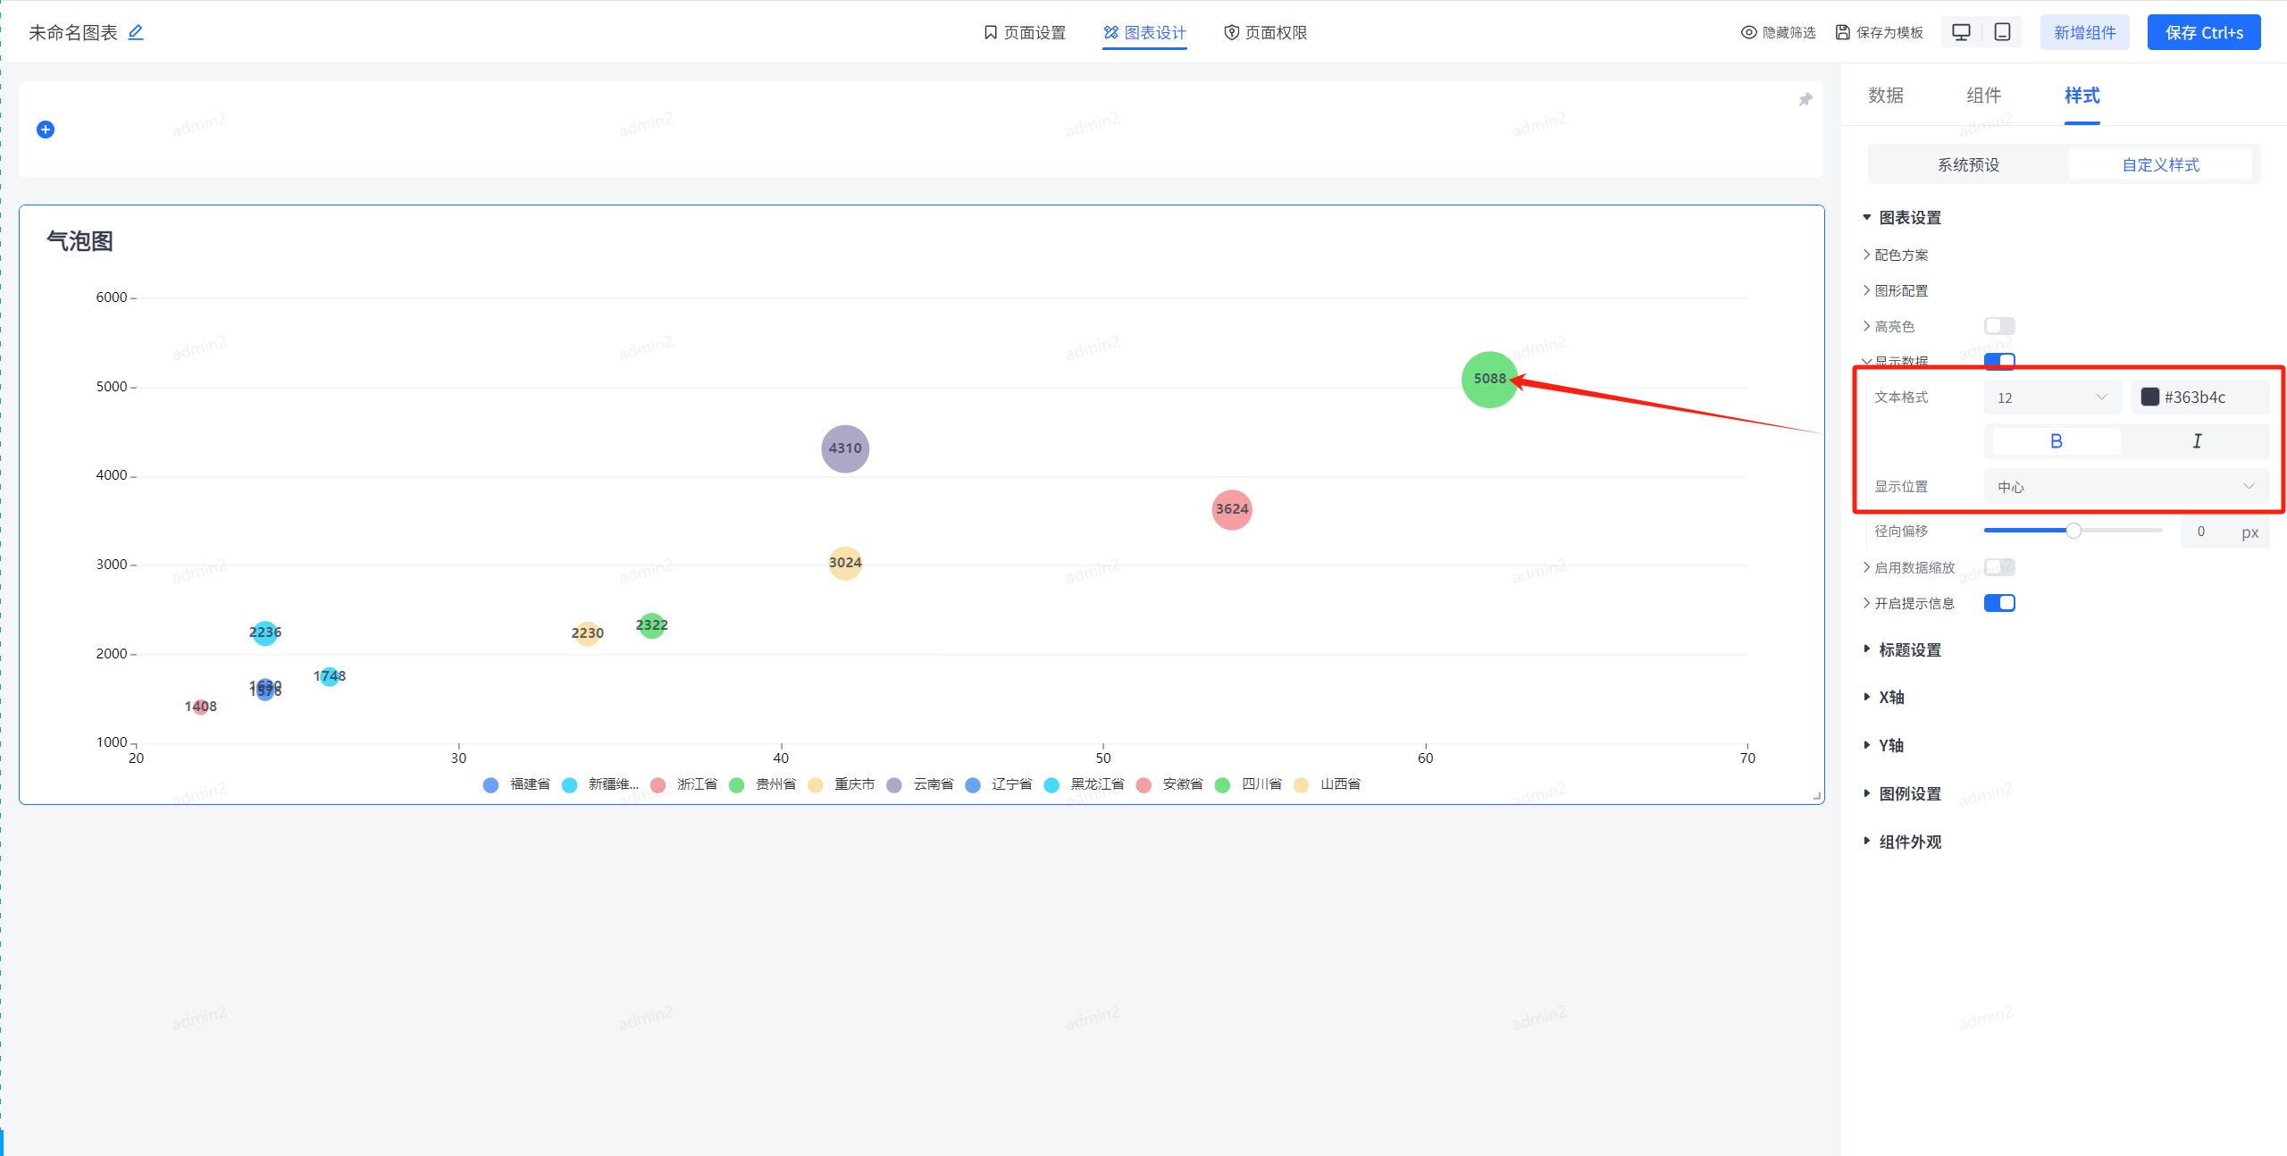This screenshot has height=1156, width=2287.
Task: Click the pencil icon to rename 未命名图表
Action: click(136, 32)
